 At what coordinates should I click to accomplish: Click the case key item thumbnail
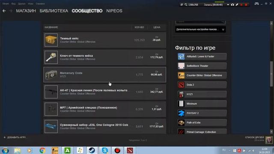pyautogui.click(x=51, y=57)
